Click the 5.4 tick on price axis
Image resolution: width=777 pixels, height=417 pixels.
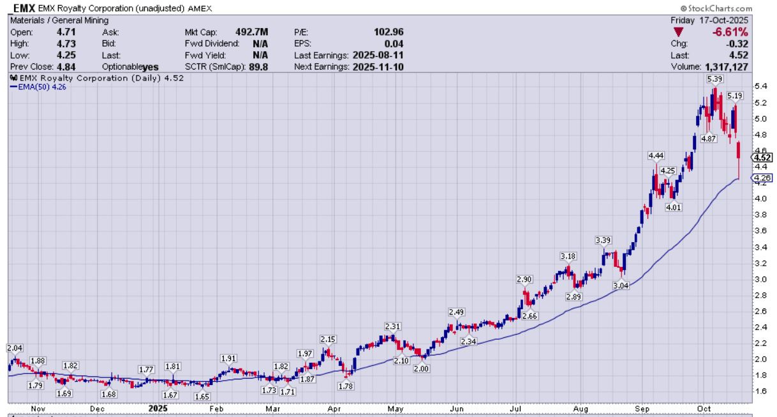(760, 86)
